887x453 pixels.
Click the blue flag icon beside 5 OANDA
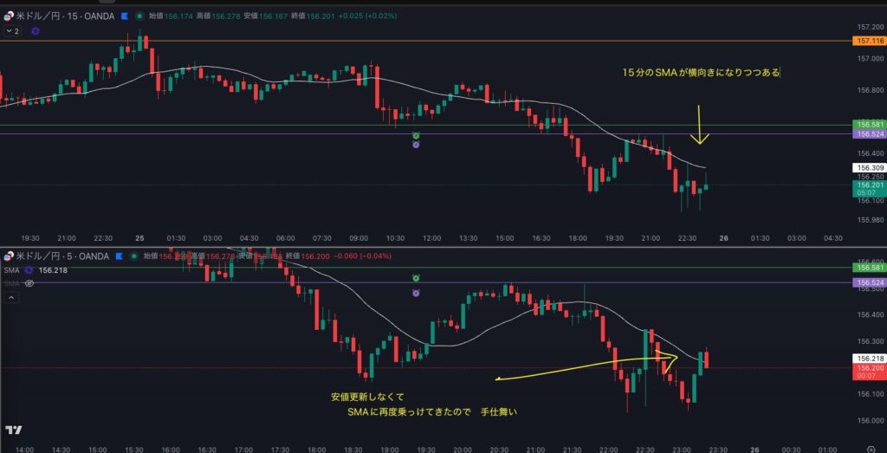[120, 256]
